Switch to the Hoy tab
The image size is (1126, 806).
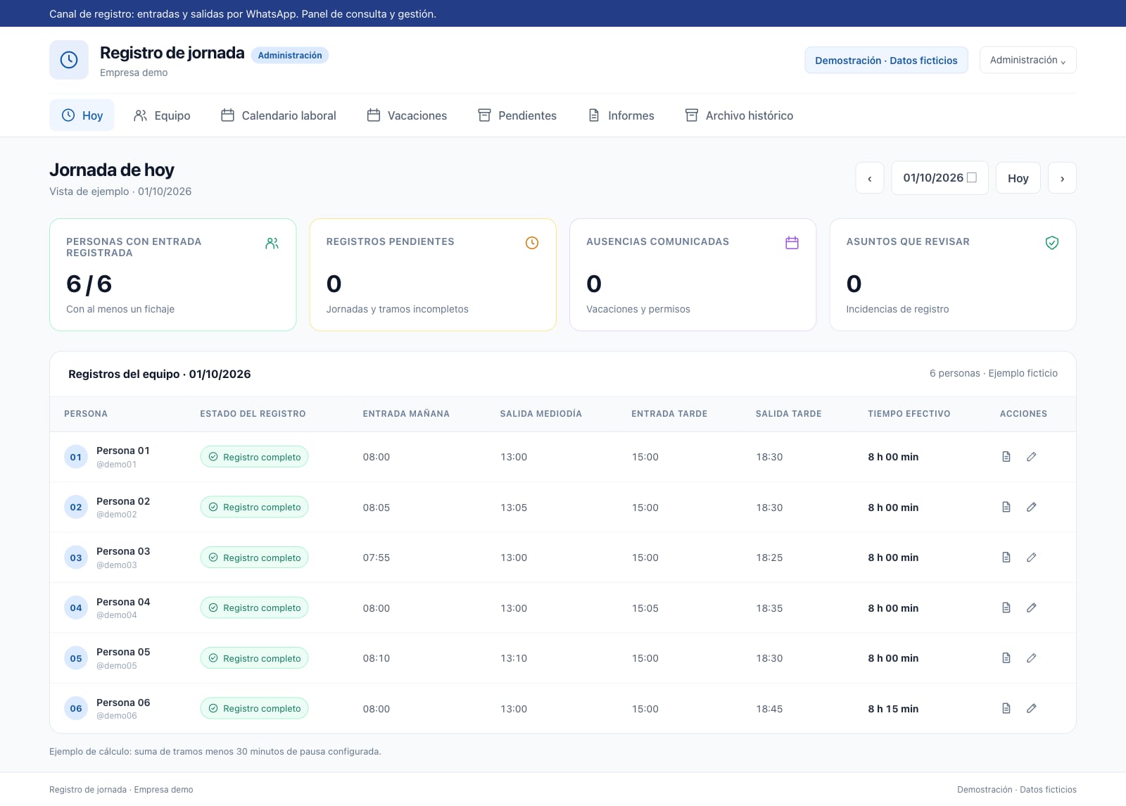point(82,115)
